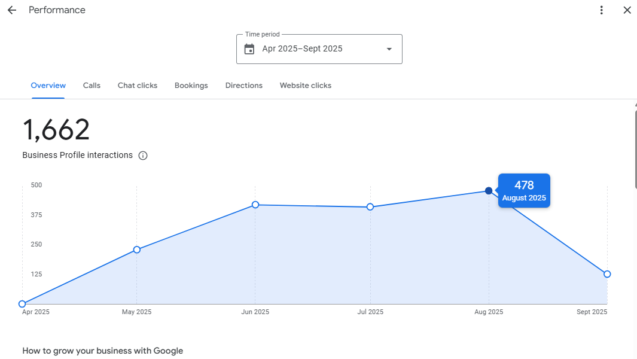View the Bookings tab

click(x=191, y=85)
